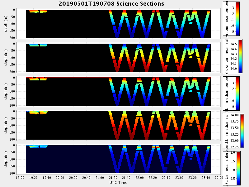Select the 20:20 time axis tick label

coord(73,178)
